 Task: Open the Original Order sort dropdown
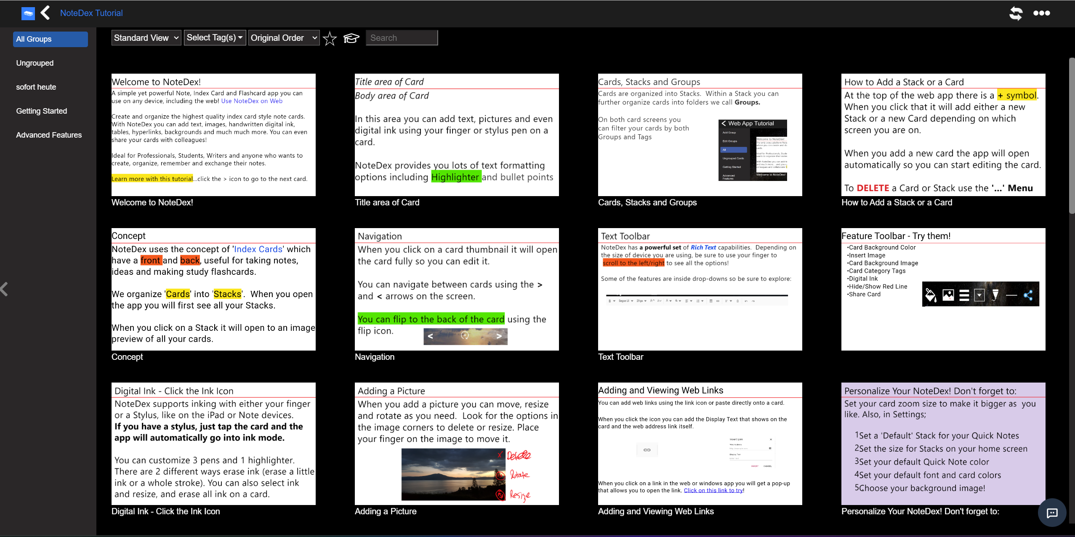pyautogui.click(x=282, y=38)
